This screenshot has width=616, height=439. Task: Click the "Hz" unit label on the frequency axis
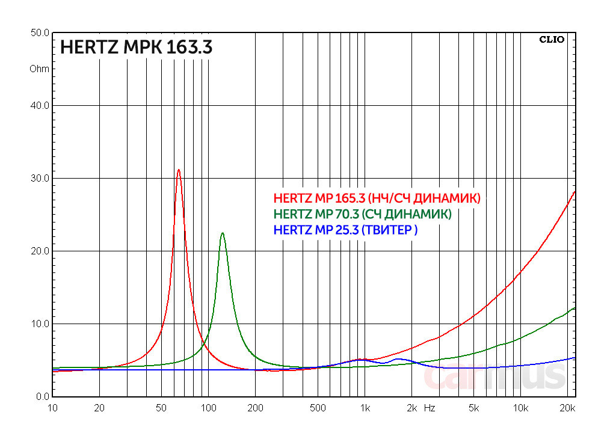(x=430, y=408)
